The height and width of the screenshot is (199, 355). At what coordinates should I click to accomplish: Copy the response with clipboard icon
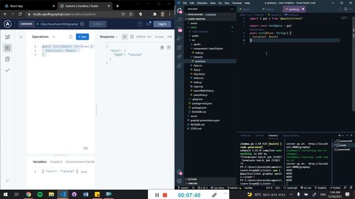(x=162, y=48)
